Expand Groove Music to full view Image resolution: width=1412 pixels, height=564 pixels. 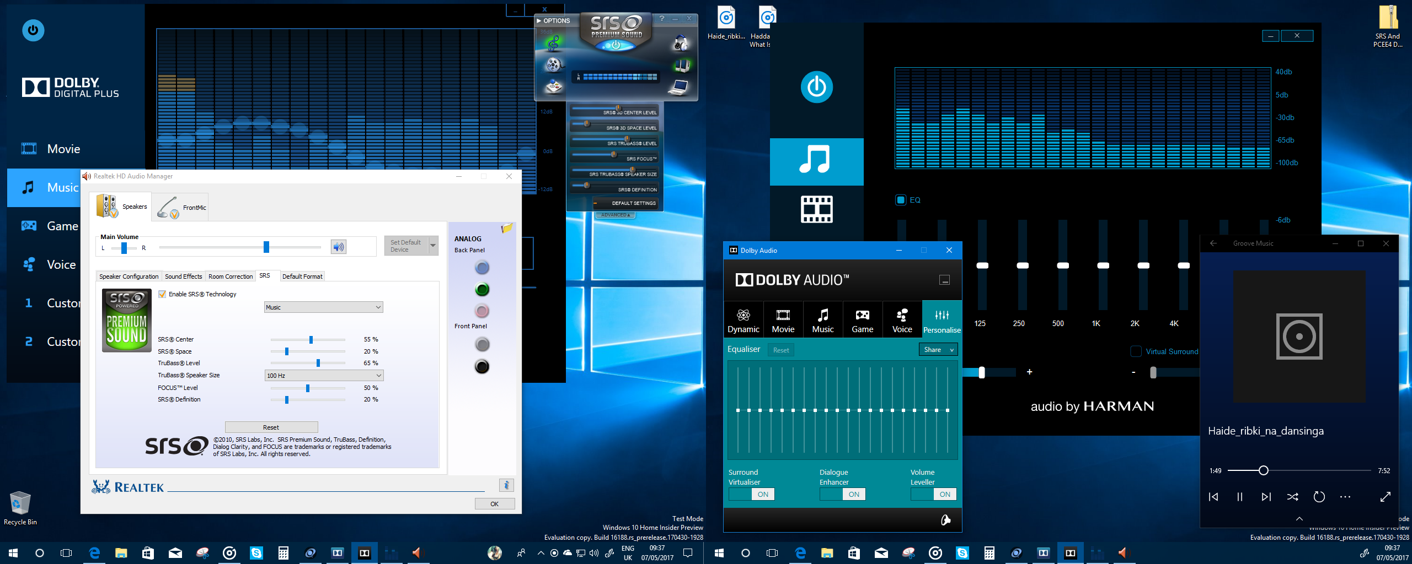pyautogui.click(x=1386, y=497)
